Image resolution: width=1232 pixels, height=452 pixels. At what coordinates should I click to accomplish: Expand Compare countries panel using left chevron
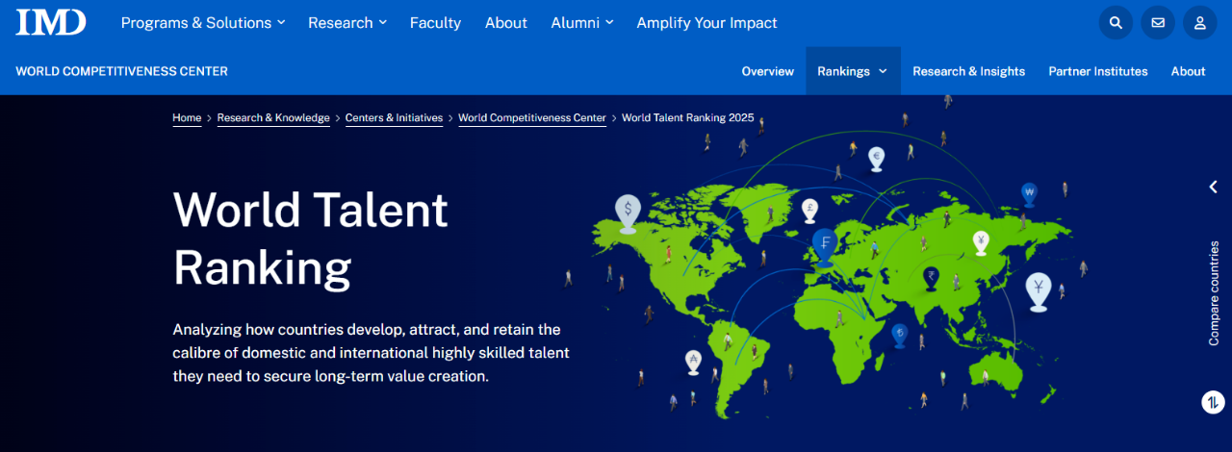click(1213, 187)
